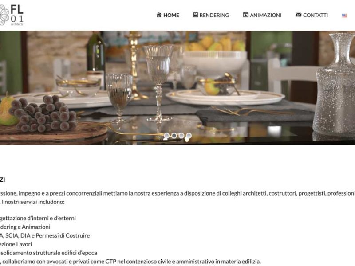Select the fourth, last slideshow dot
Image resolution: width=355 pixels, height=266 pixels.
pyautogui.click(x=189, y=136)
